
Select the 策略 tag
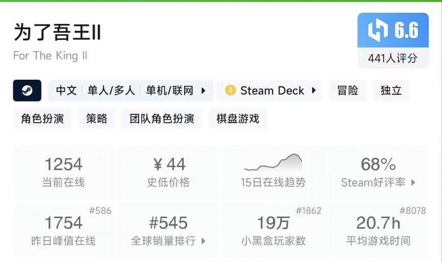97,119
